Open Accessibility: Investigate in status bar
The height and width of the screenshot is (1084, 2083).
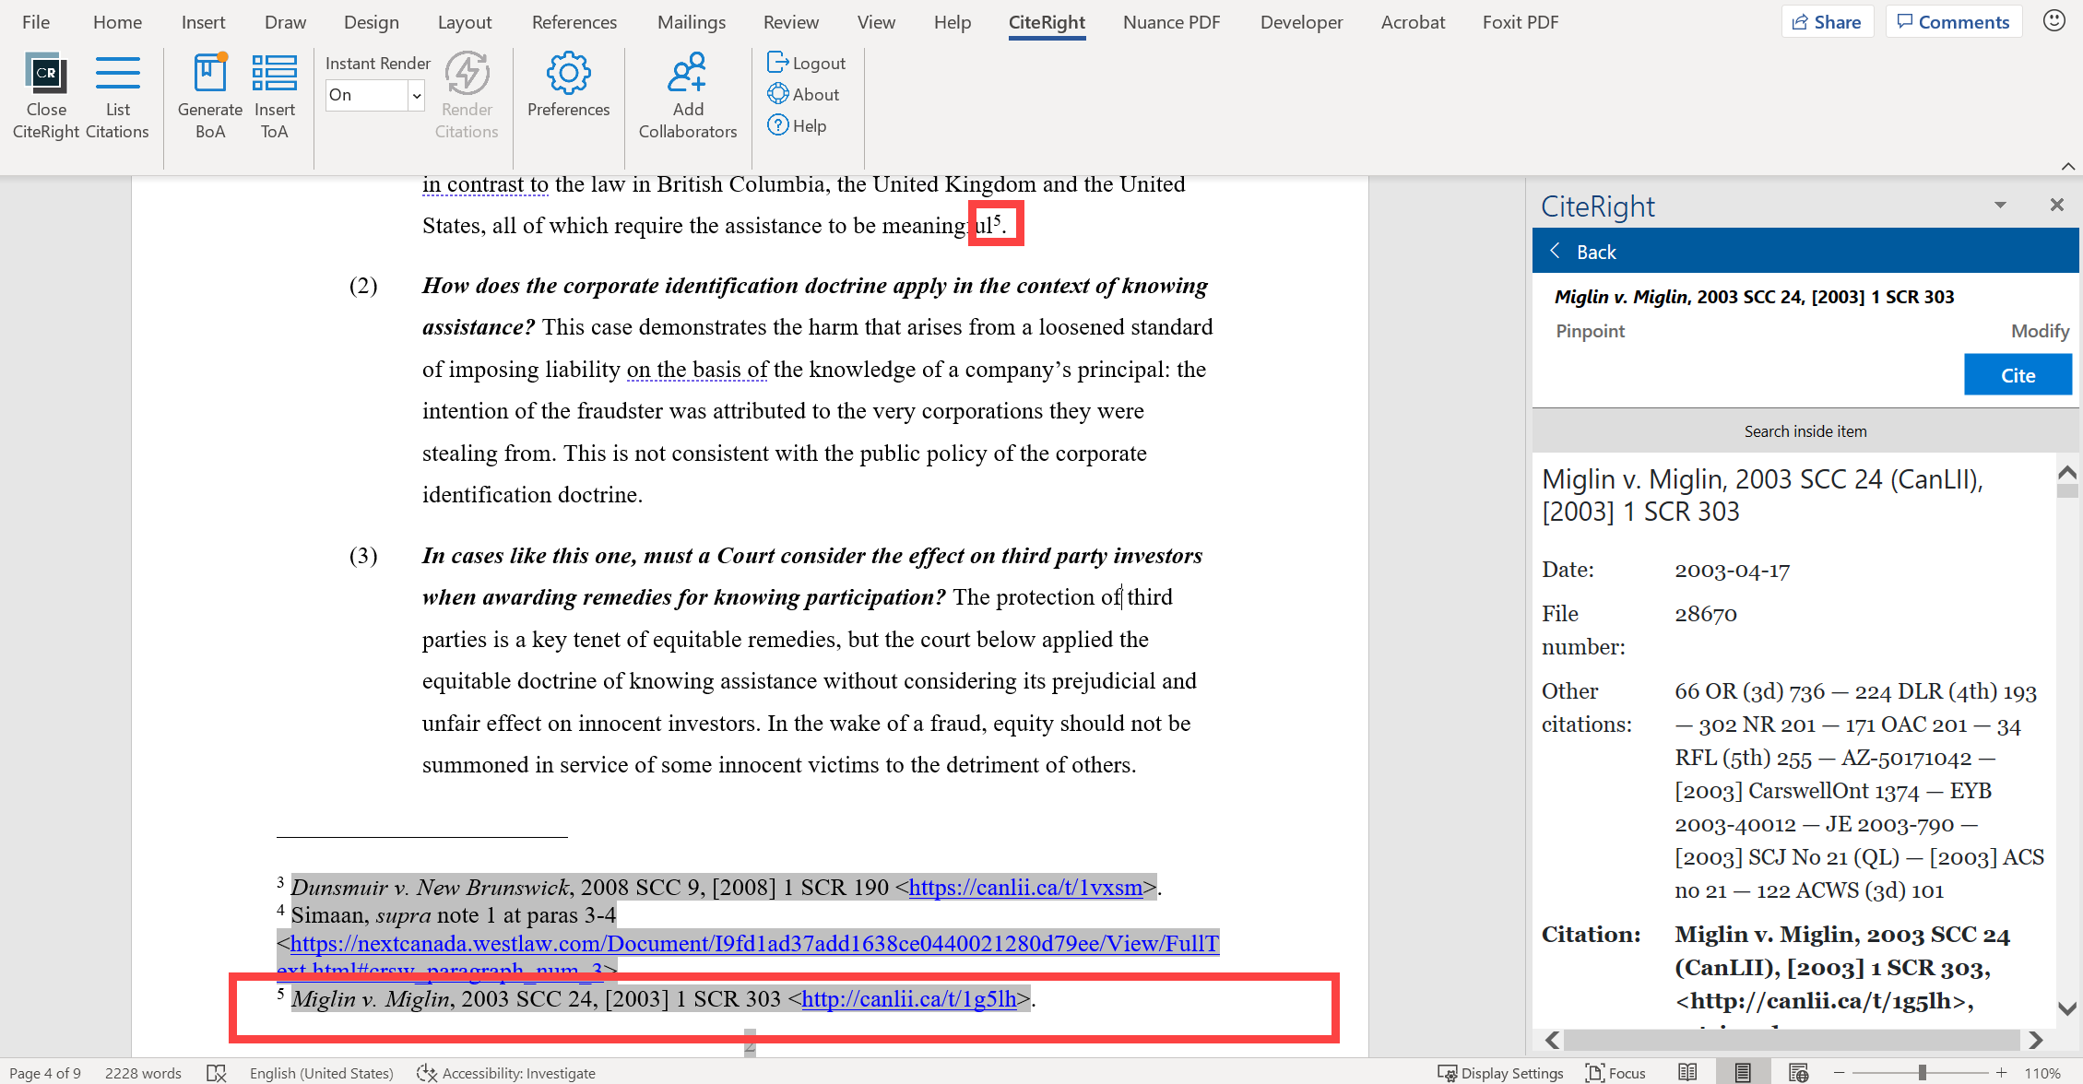click(x=506, y=1073)
